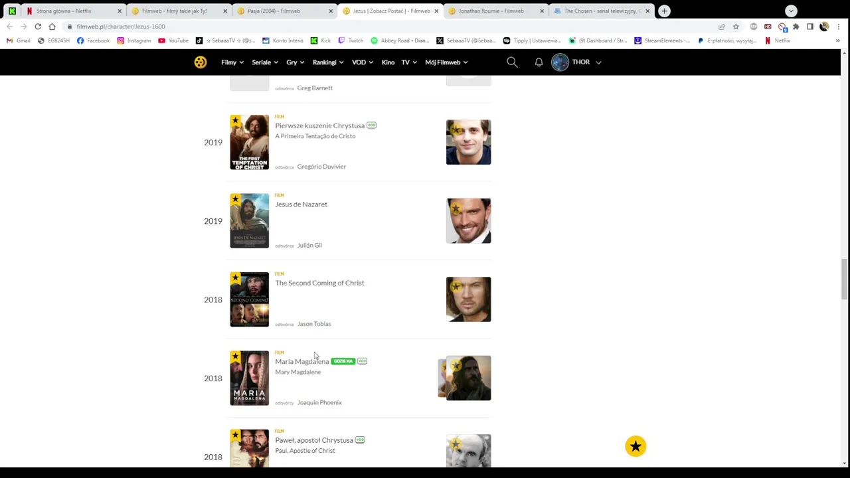Screen dimensions: 850x478
Task: Toggle star on Gregório Duvivier photo
Action: tap(456, 129)
